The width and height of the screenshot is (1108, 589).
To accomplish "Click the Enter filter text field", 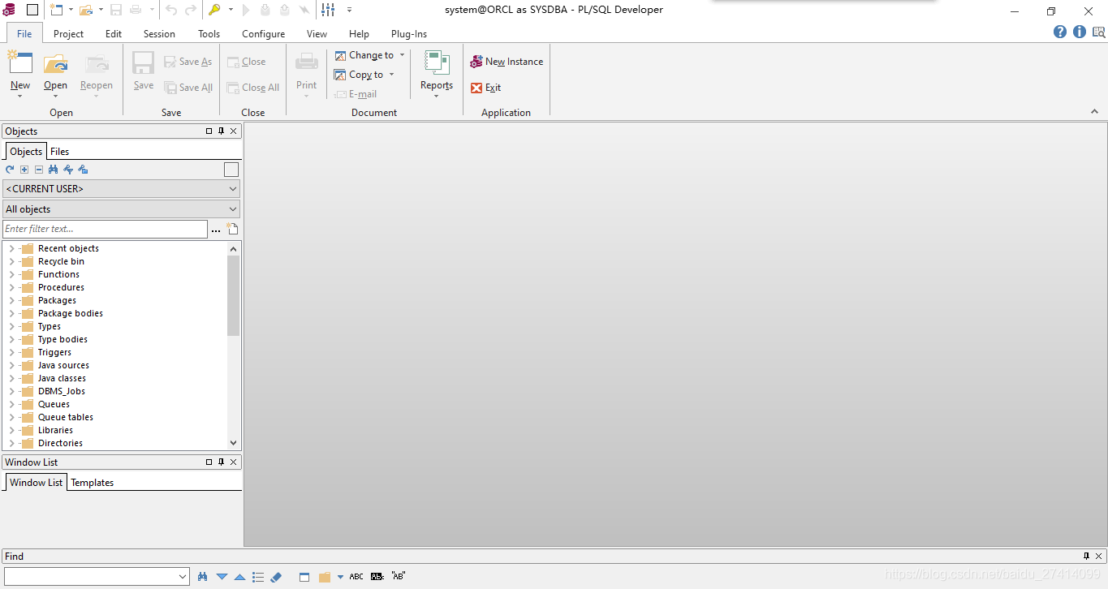I will (105, 229).
